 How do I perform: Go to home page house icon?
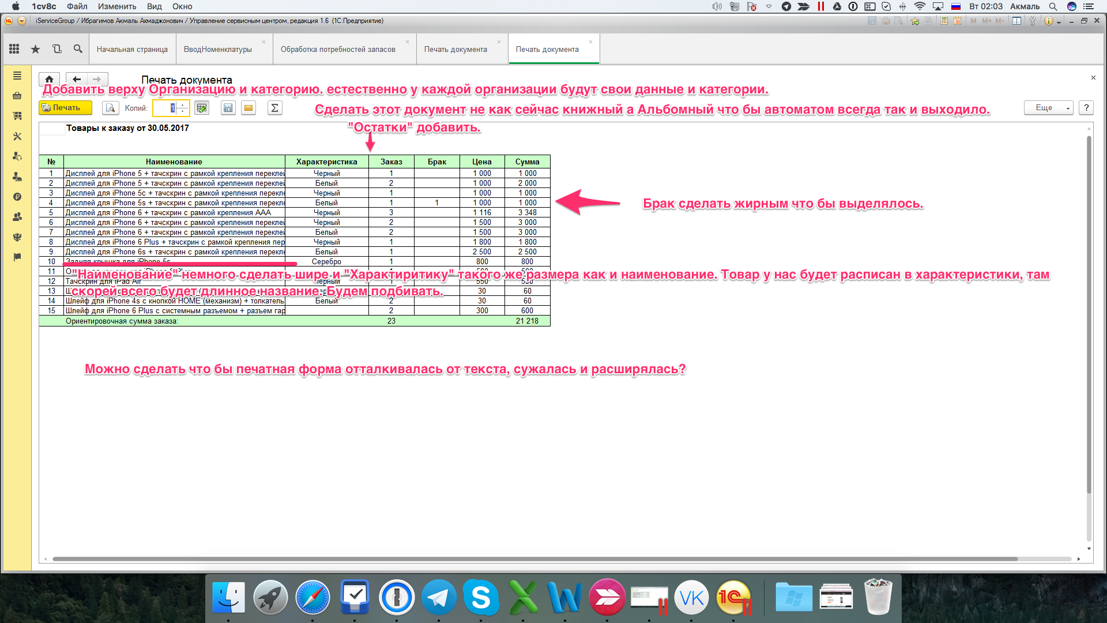(49, 80)
